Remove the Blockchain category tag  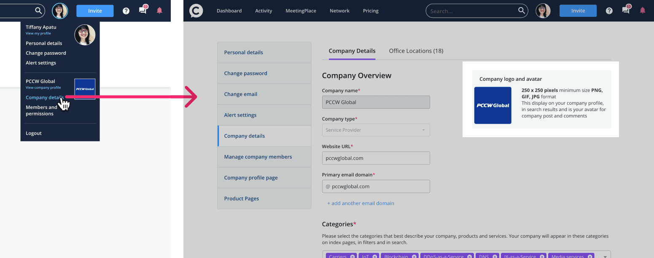(x=414, y=256)
